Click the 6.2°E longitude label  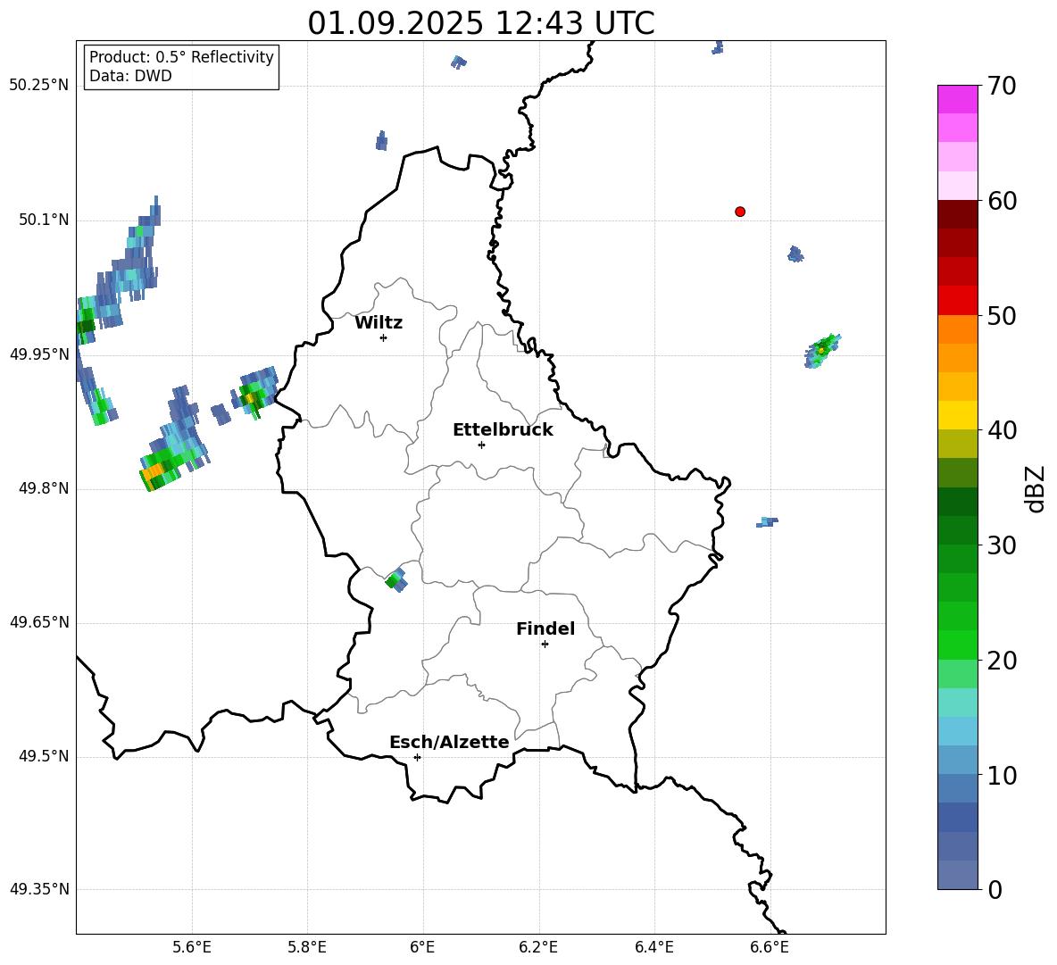click(538, 947)
